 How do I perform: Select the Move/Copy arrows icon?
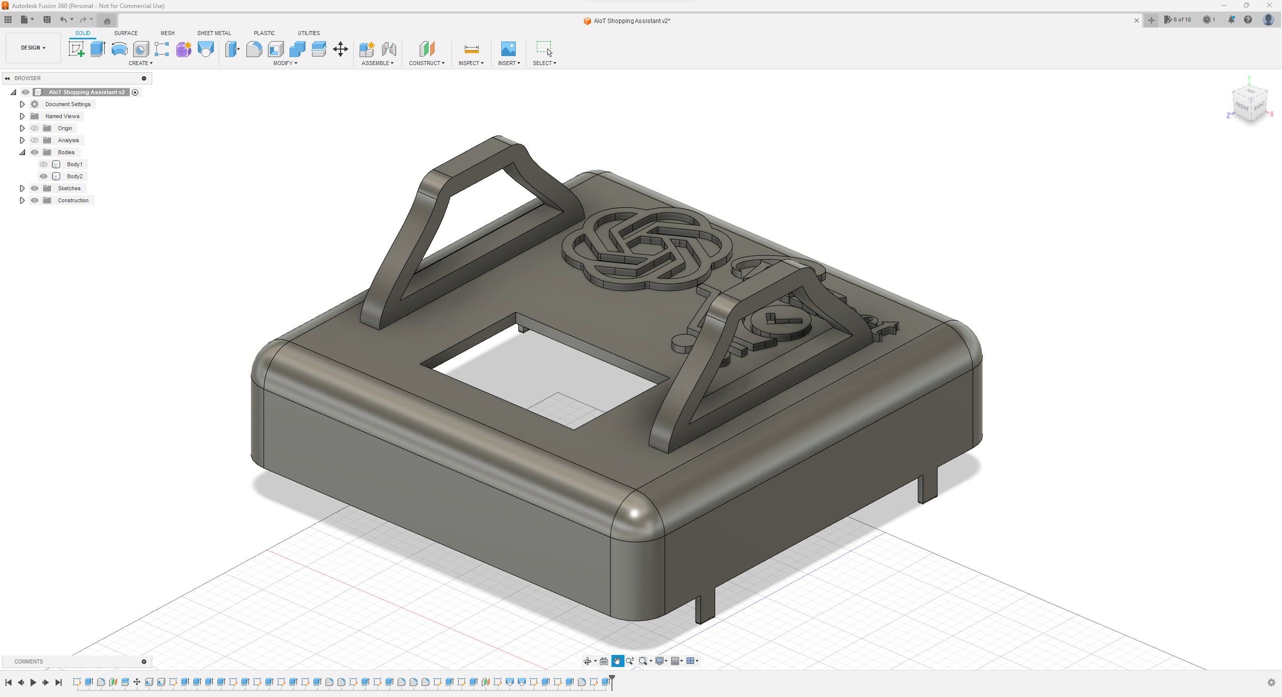[x=341, y=49]
